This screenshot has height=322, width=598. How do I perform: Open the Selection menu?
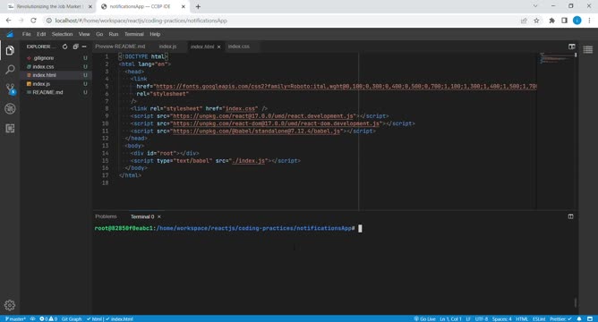(x=62, y=34)
